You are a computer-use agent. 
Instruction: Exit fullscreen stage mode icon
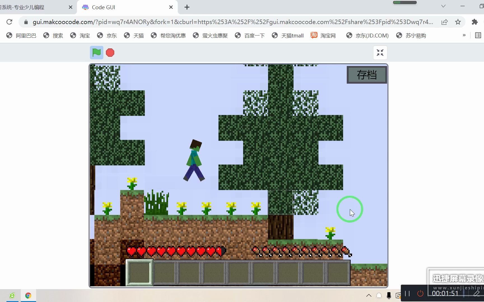click(x=380, y=53)
